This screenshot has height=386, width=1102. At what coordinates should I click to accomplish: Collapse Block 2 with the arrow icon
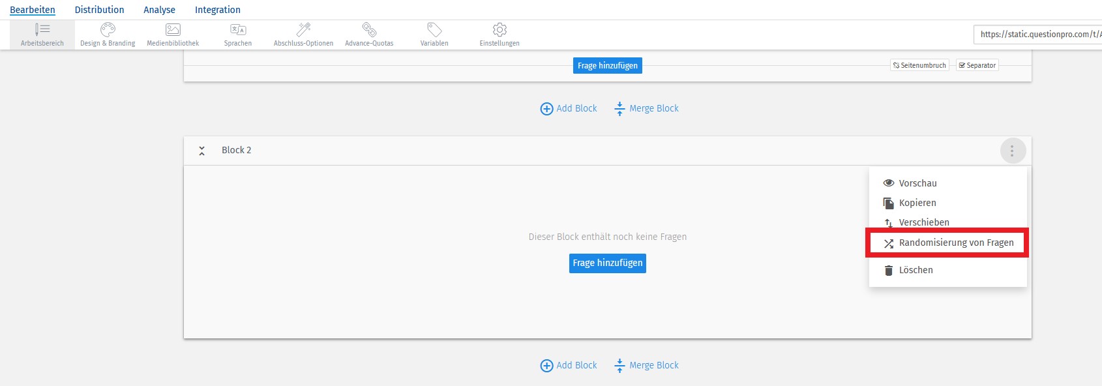click(x=202, y=151)
